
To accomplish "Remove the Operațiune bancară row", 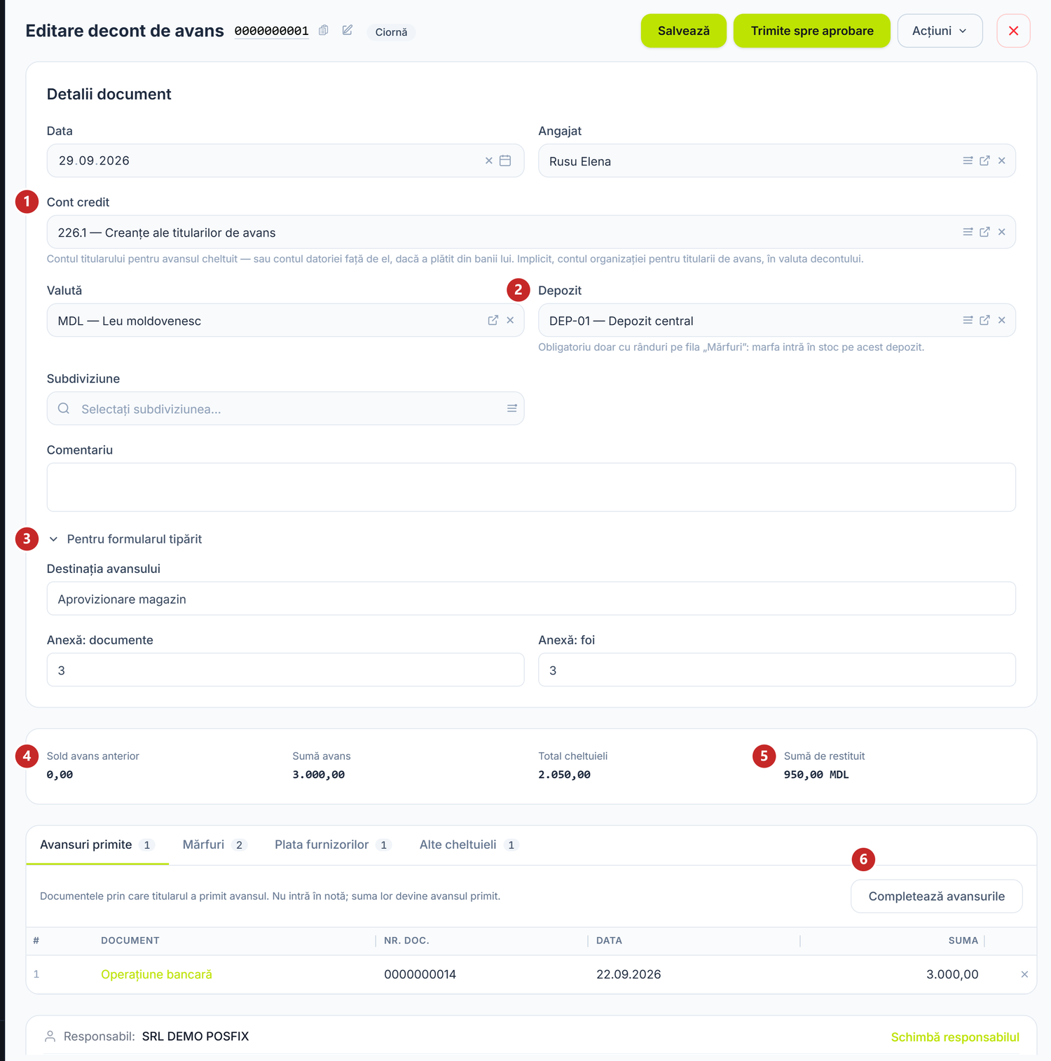I will [x=1024, y=974].
